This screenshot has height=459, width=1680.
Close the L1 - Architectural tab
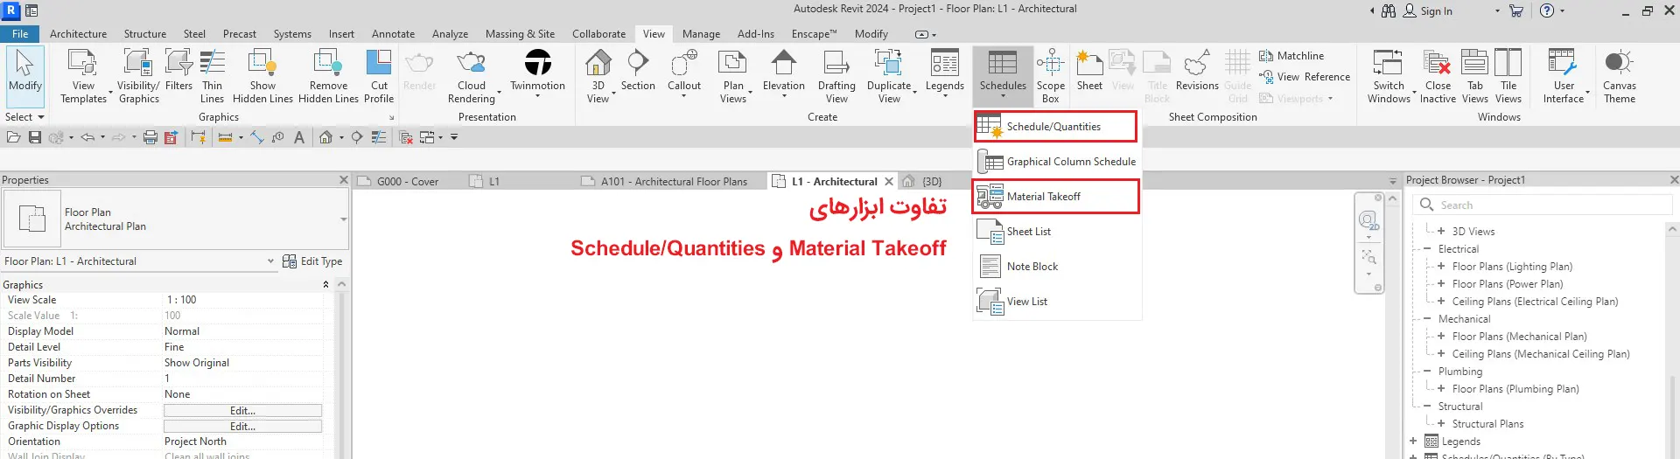click(889, 182)
